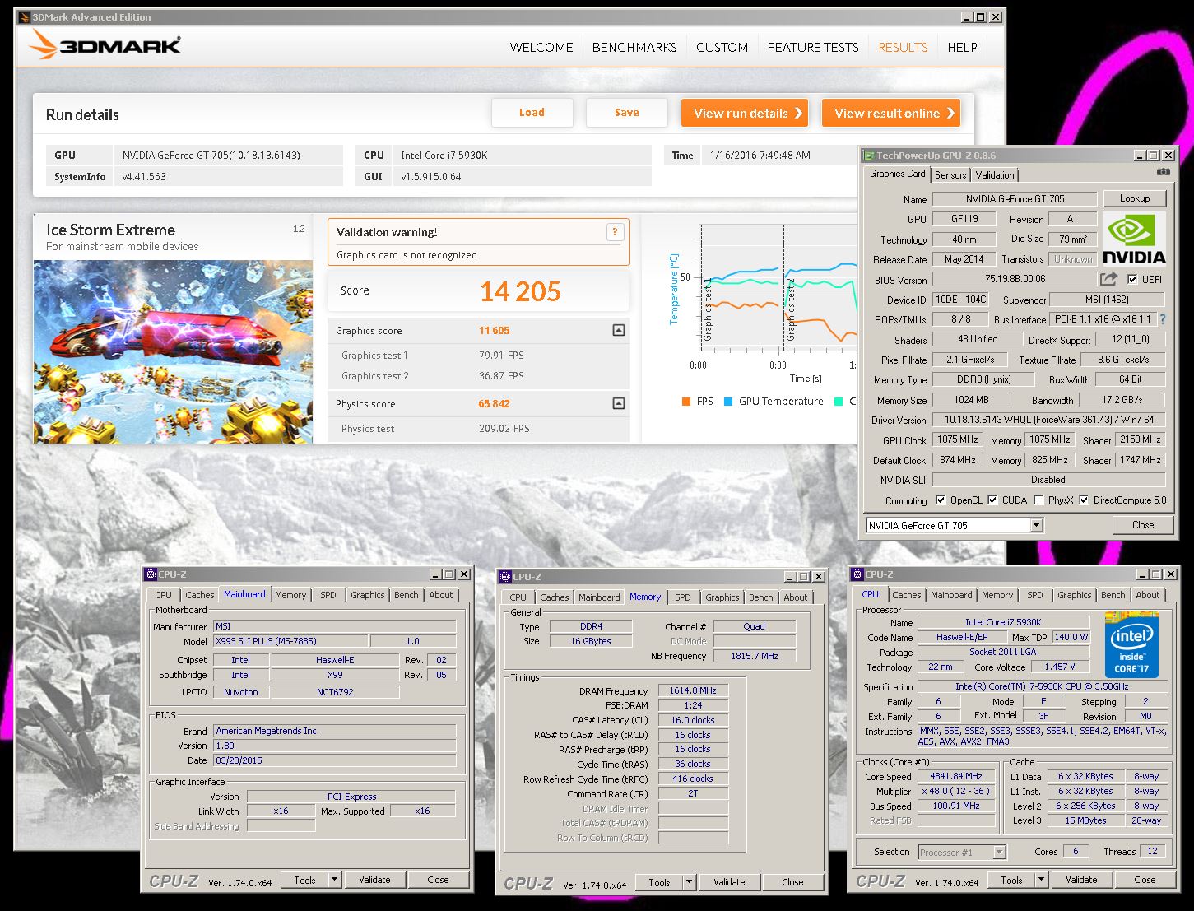Open Graphics tab in Mainboard CPU-Z window
The height and width of the screenshot is (911, 1194).
click(x=367, y=595)
